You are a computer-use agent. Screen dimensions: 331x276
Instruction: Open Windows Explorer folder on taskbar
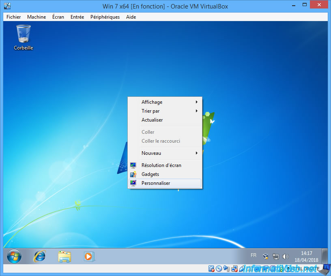(64, 257)
